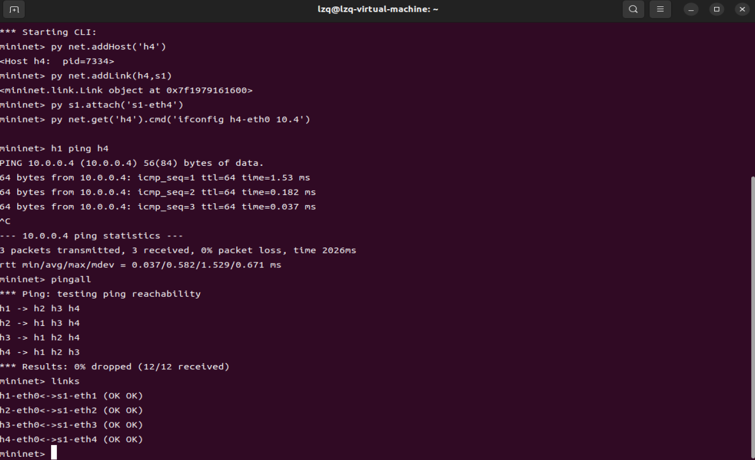
Task: Click the h4-eth0<->s1-eth4 link entry
Action: pyautogui.click(x=71, y=439)
